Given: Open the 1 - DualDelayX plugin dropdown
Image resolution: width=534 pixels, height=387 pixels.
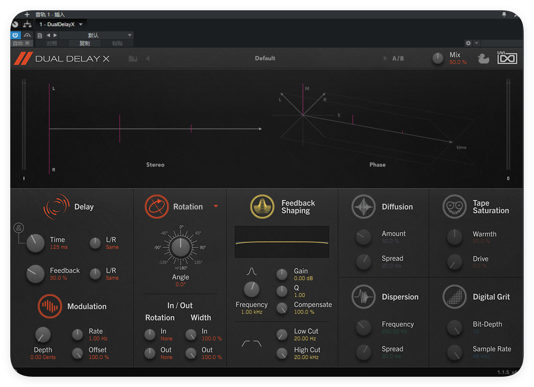Looking at the screenshot, I should (61, 24).
